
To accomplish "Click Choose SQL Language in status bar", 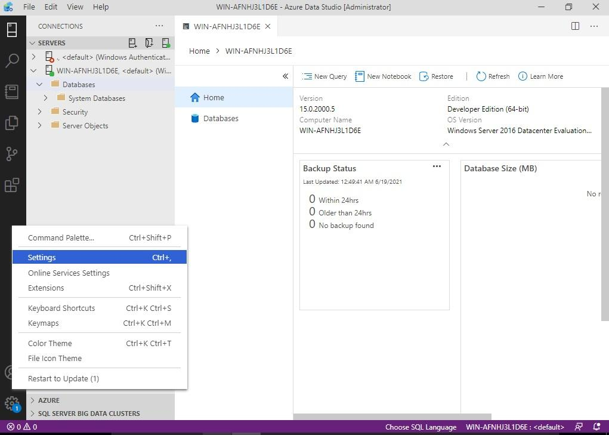I will point(421,427).
